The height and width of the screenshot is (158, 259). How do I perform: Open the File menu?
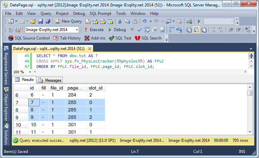[8, 14]
